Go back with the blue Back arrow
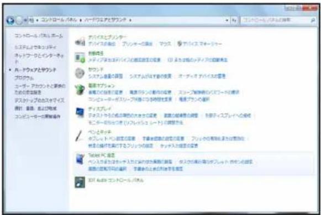 (x=10, y=20)
